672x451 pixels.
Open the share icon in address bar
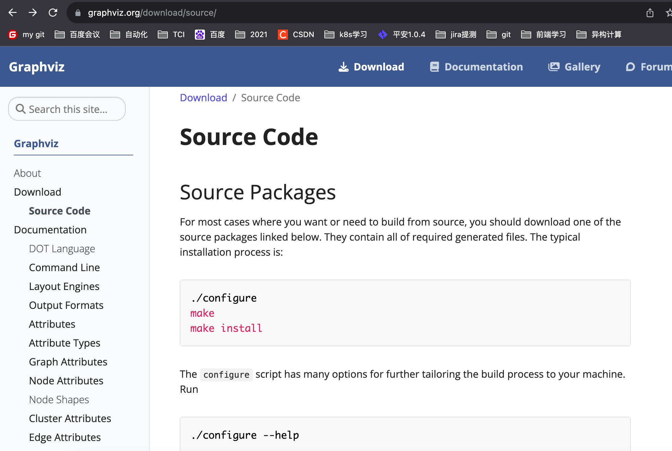click(650, 13)
